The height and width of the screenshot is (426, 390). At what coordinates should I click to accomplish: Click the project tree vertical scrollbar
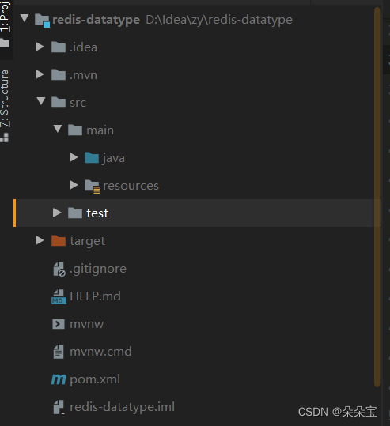[x=377, y=197]
